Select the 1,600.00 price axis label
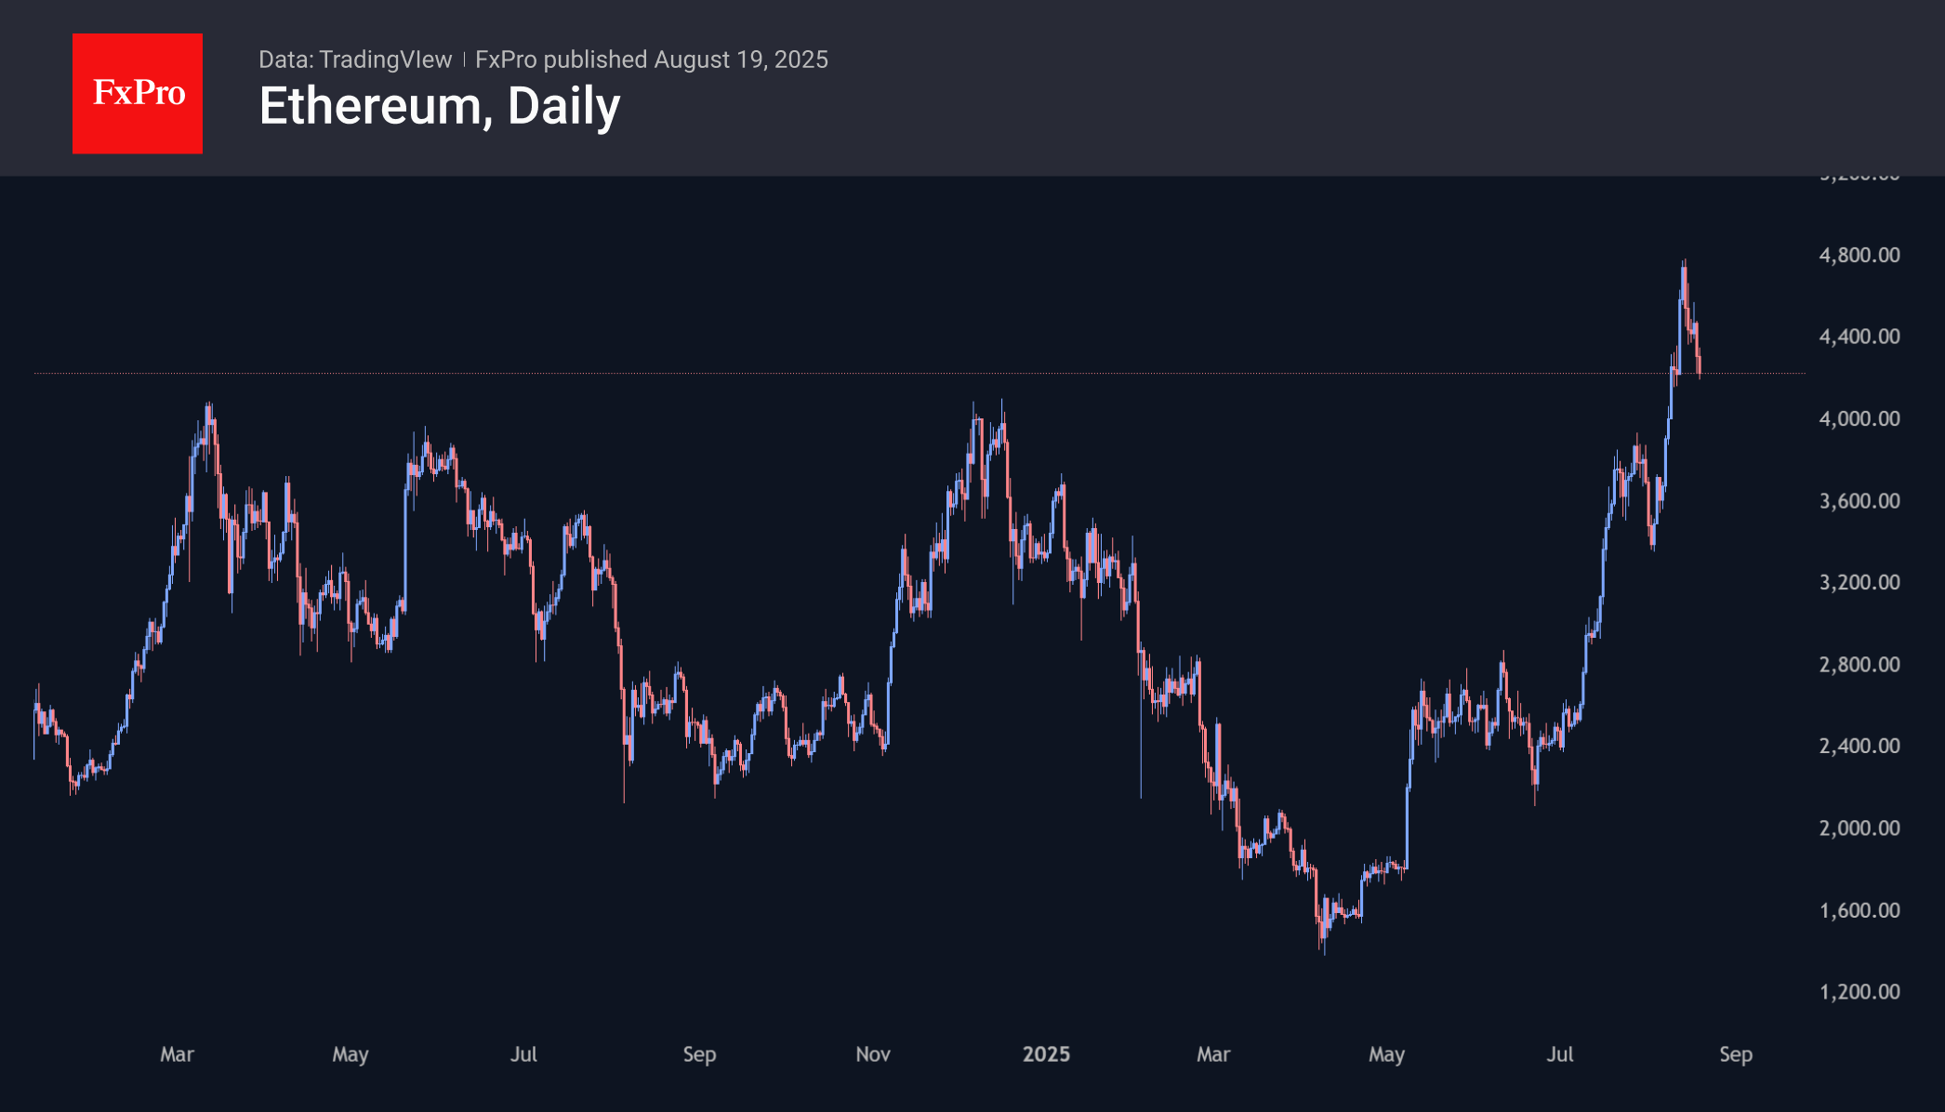 click(1859, 910)
